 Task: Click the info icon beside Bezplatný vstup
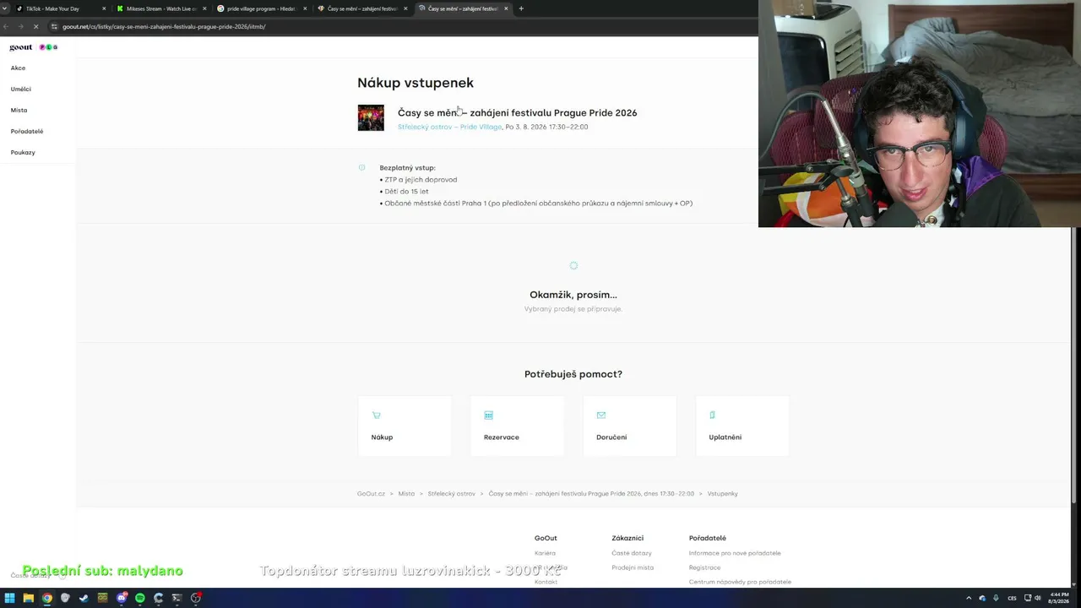[x=362, y=167]
